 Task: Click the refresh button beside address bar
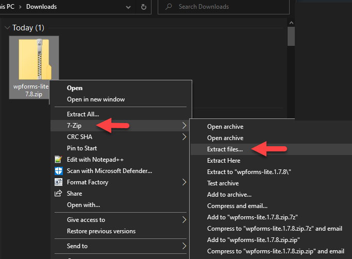pyautogui.click(x=143, y=7)
